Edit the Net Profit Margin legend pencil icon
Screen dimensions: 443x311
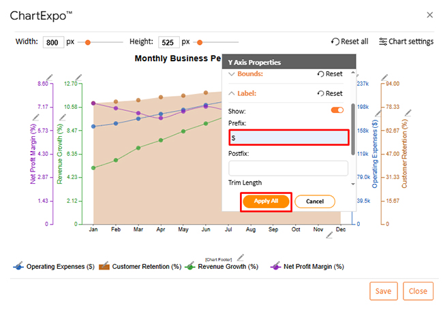point(276,262)
